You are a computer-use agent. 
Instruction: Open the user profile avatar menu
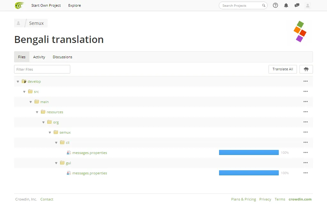click(308, 5)
